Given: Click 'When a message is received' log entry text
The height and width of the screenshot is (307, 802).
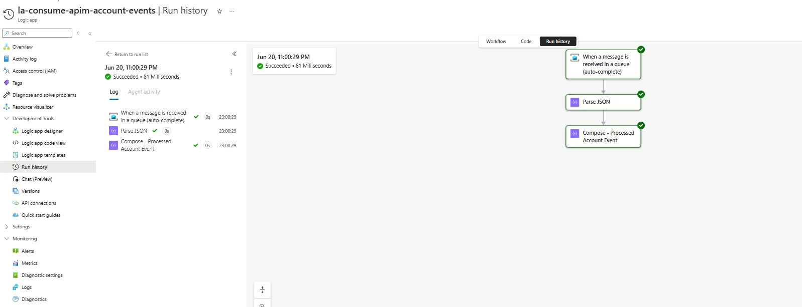Looking at the screenshot, I should click(x=154, y=117).
